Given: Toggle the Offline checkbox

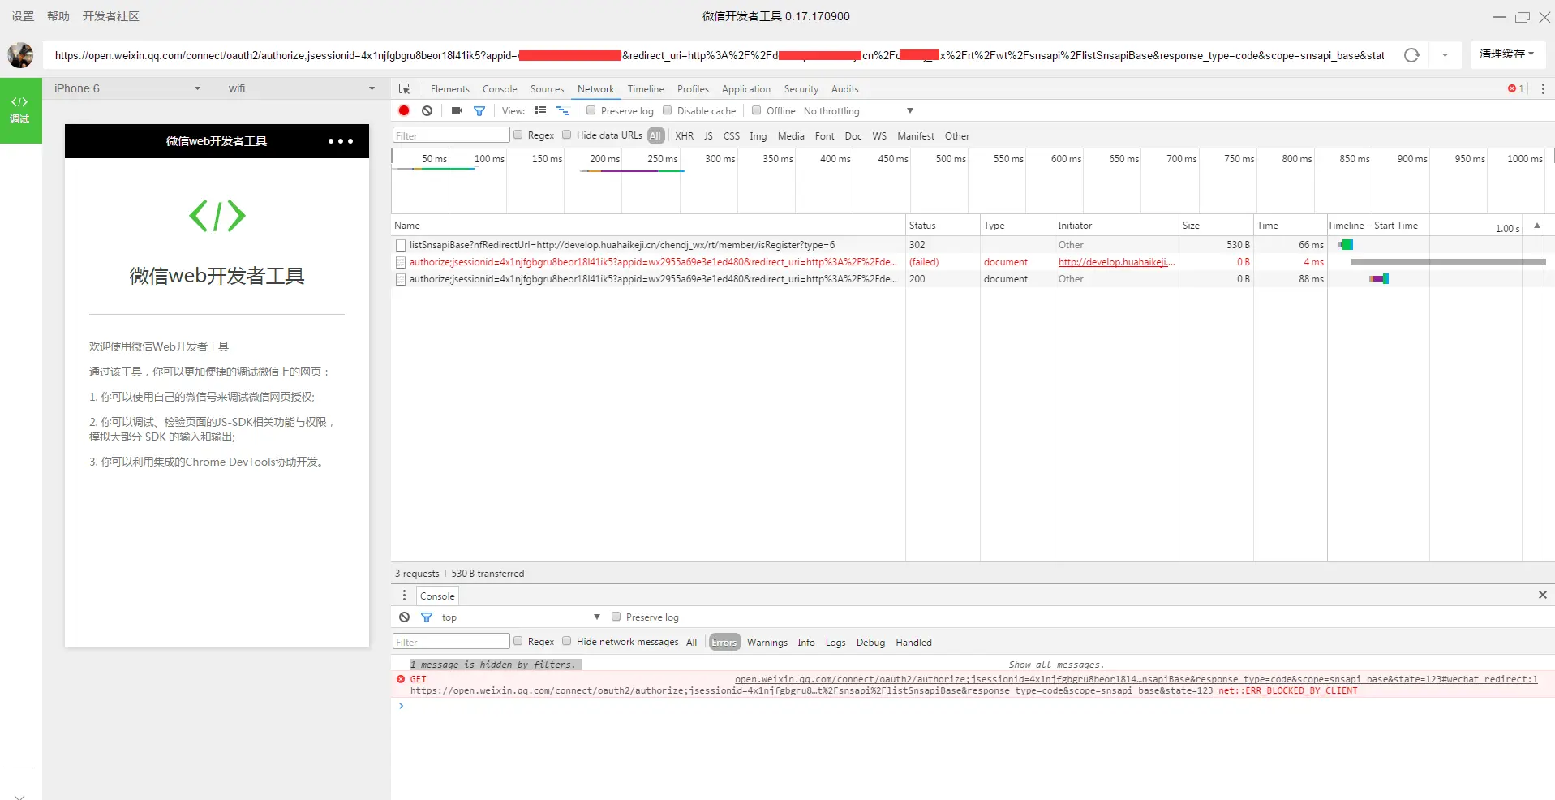Looking at the screenshot, I should 757,110.
